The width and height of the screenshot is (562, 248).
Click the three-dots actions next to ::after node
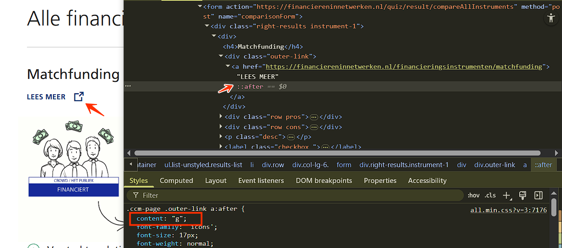(x=128, y=86)
